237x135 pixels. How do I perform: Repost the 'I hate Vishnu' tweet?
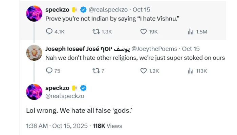(102, 32)
